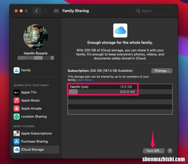Click the search magnifier icon
188x164 pixels.
(x=138, y=11)
